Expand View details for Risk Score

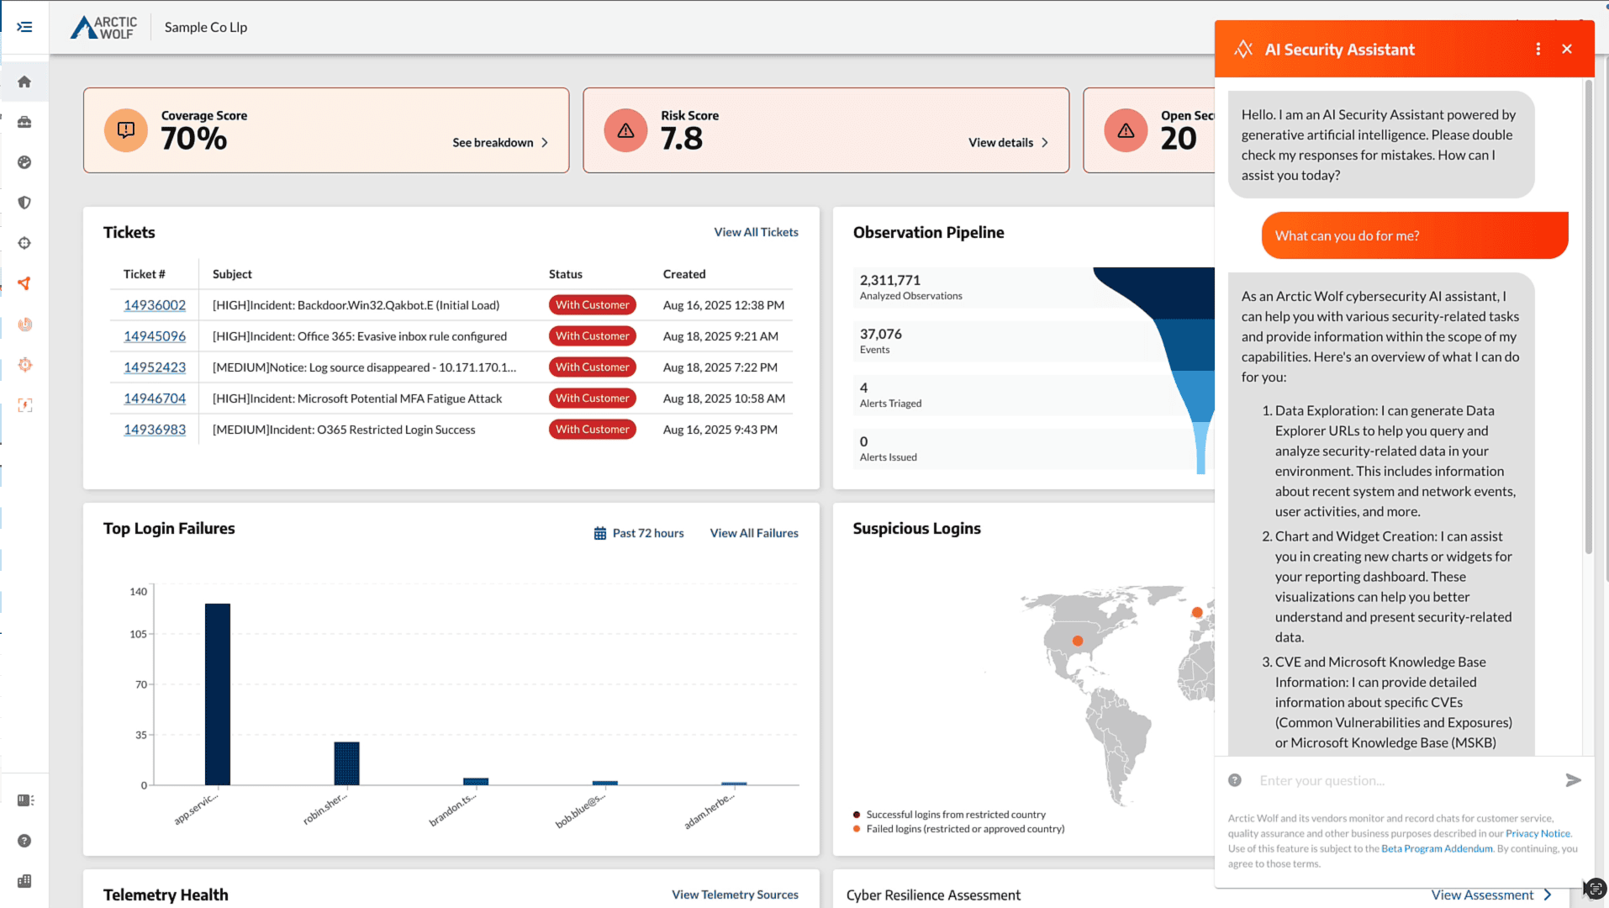point(1008,142)
